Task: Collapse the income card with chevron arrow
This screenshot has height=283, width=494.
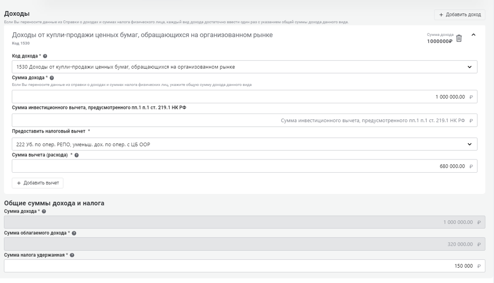Action: 474,35
